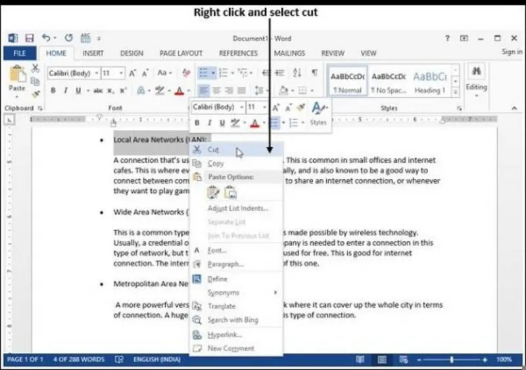This screenshot has width=526, height=370.
Task: Click Print Layout icon in status bar
Action: click(382, 360)
